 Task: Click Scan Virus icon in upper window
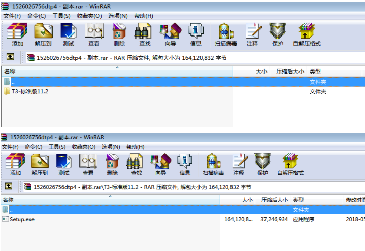tap(226, 34)
